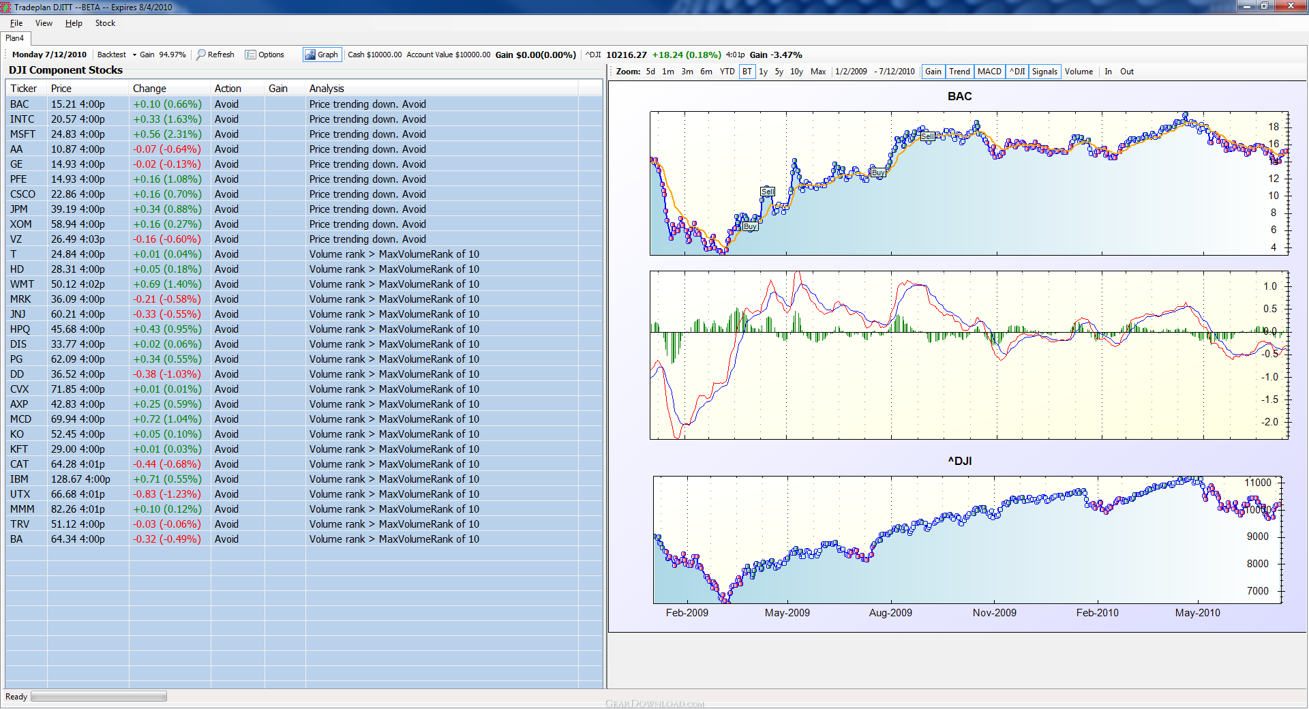The height and width of the screenshot is (709, 1309).
Task: Sort by the Price column header
Action: pyautogui.click(x=88, y=89)
